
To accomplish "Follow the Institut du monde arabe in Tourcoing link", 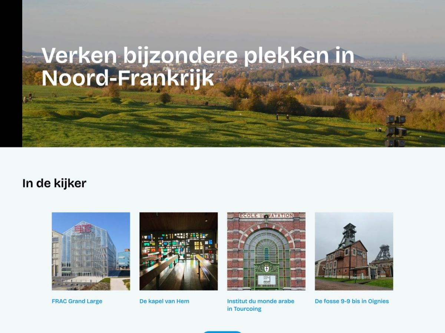I will tap(260, 304).
